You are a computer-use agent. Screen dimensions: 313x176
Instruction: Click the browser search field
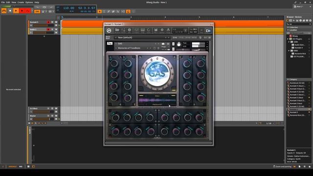coord(299,24)
